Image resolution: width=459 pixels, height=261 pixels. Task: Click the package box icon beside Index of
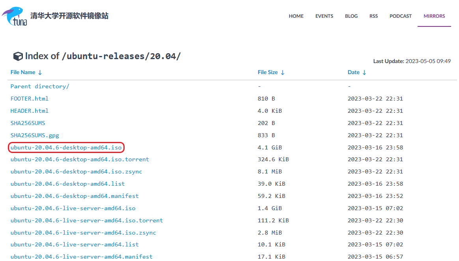tap(18, 56)
